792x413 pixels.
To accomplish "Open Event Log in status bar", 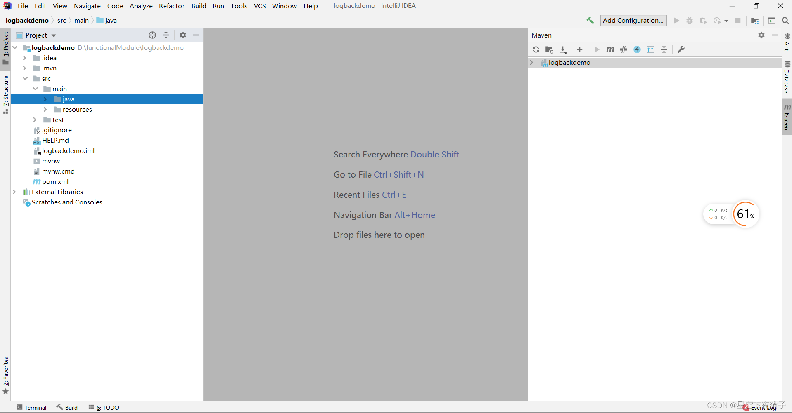I will pos(760,407).
